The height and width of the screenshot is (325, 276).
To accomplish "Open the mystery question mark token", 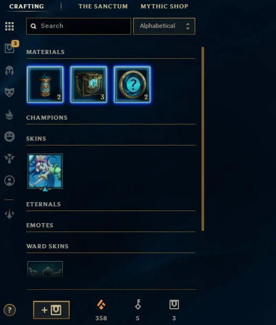I will coord(132,85).
